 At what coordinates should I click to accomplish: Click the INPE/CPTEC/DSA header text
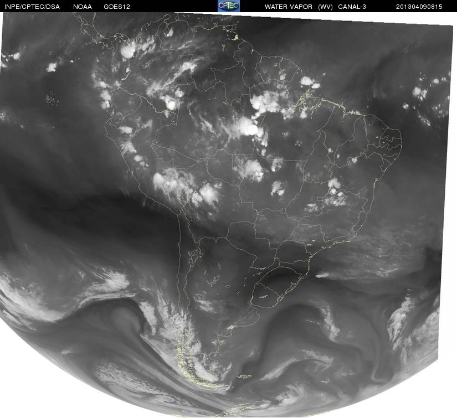[32, 7]
